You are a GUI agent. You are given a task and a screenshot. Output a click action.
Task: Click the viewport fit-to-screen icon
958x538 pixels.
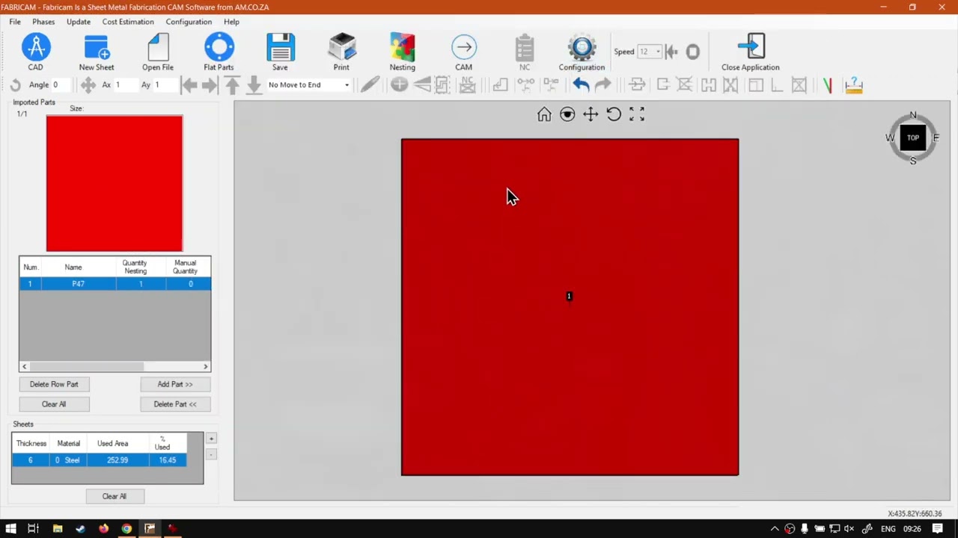(637, 114)
